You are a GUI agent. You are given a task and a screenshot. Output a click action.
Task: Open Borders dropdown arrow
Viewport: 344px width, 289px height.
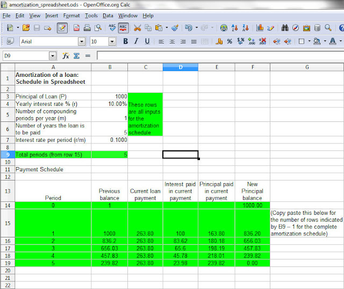click(310, 41)
